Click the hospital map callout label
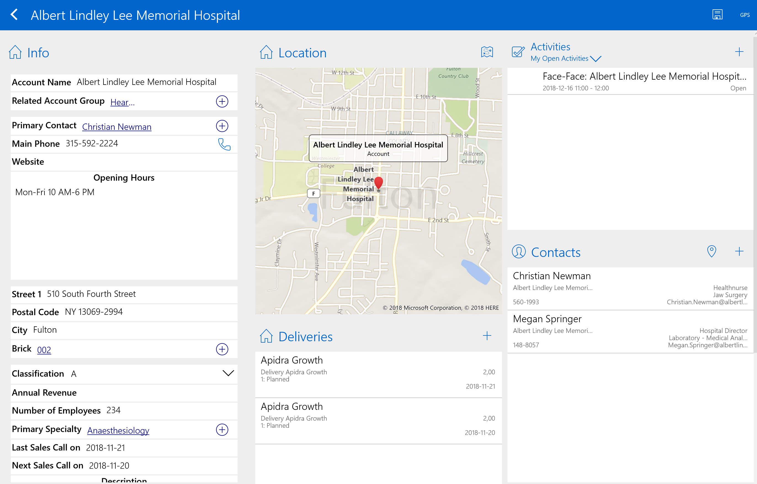The image size is (757, 484). pyautogui.click(x=378, y=148)
